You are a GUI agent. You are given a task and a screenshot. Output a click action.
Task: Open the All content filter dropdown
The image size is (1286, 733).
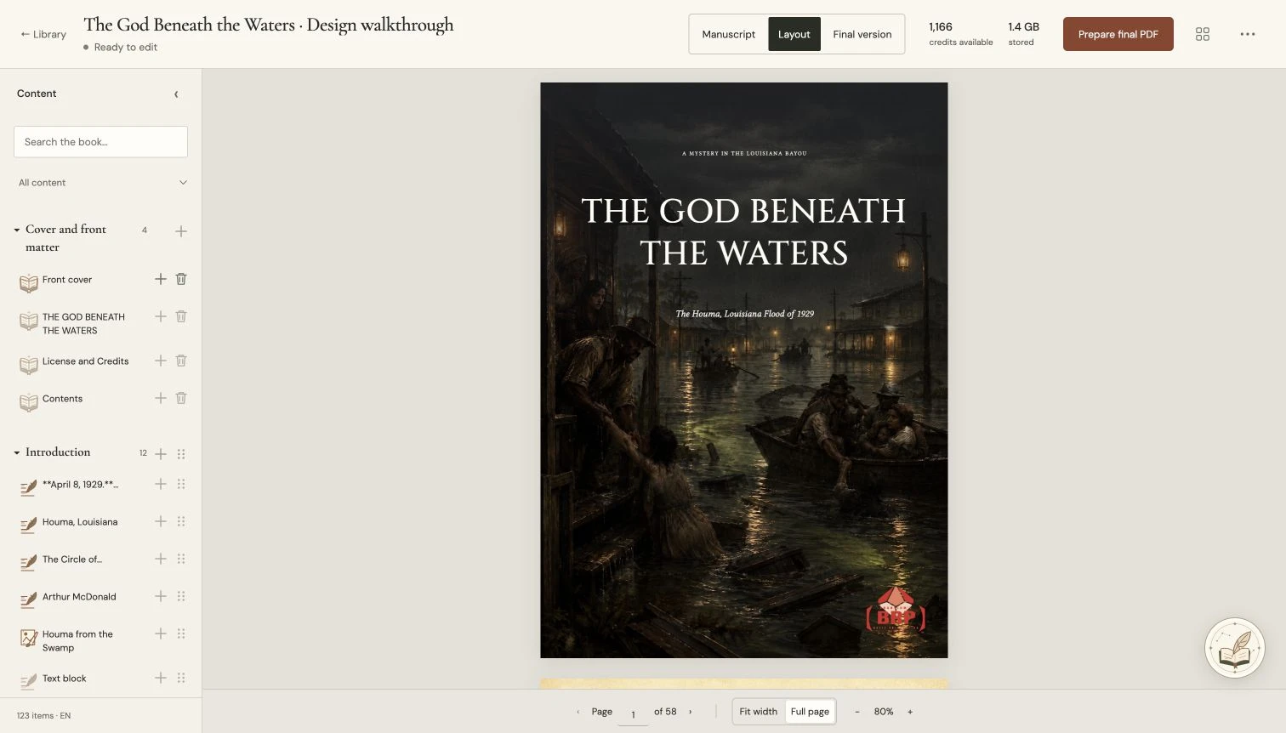click(x=101, y=183)
